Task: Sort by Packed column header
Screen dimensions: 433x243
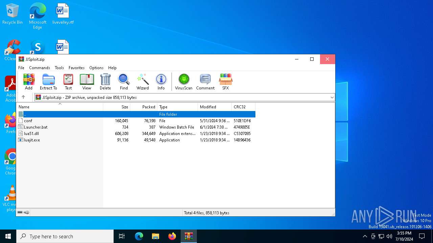Action: 144,107
